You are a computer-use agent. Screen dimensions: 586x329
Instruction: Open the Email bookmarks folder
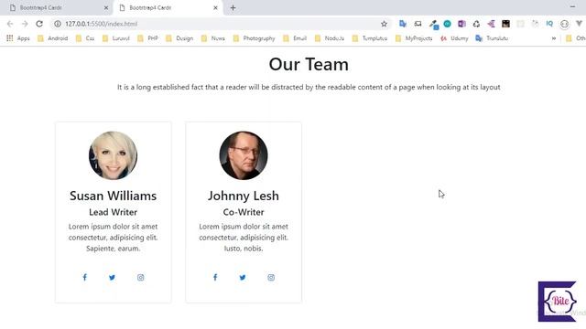pyautogui.click(x=295, y=38)
